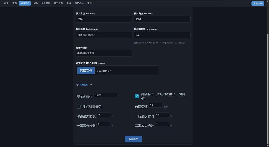Click the 计算分辨率 864×480 hint text
Screen dimensions: 269x147
pos(159,43)
